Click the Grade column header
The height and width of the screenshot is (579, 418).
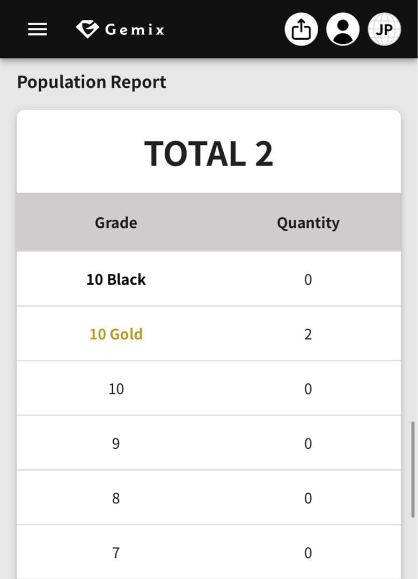pyautogui.click(x=116, y=222)
